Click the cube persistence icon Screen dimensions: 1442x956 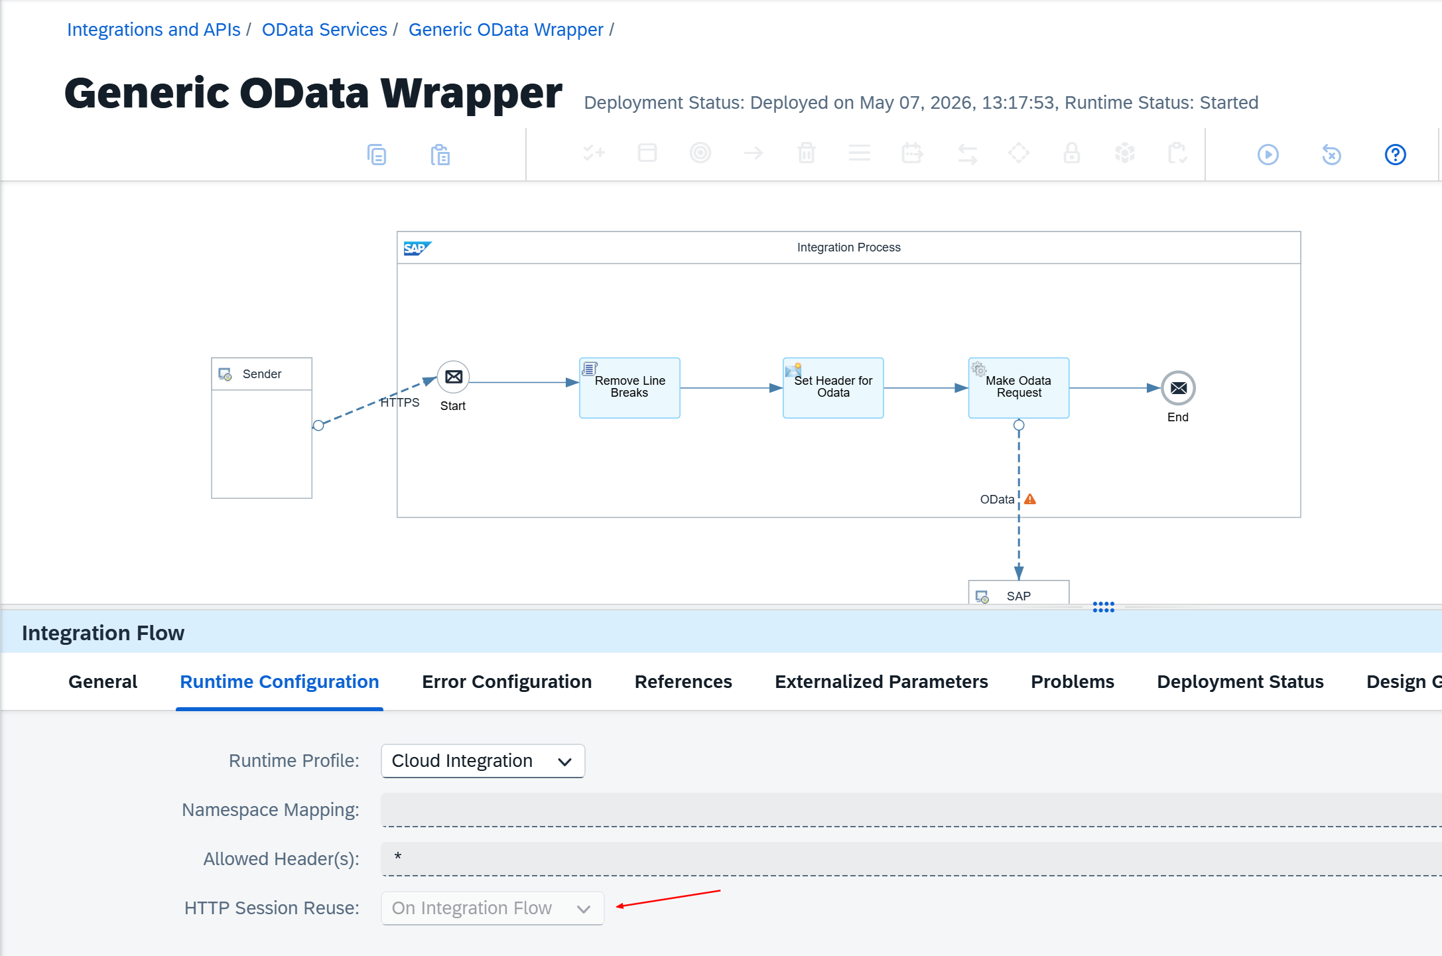click(1125, 153)
